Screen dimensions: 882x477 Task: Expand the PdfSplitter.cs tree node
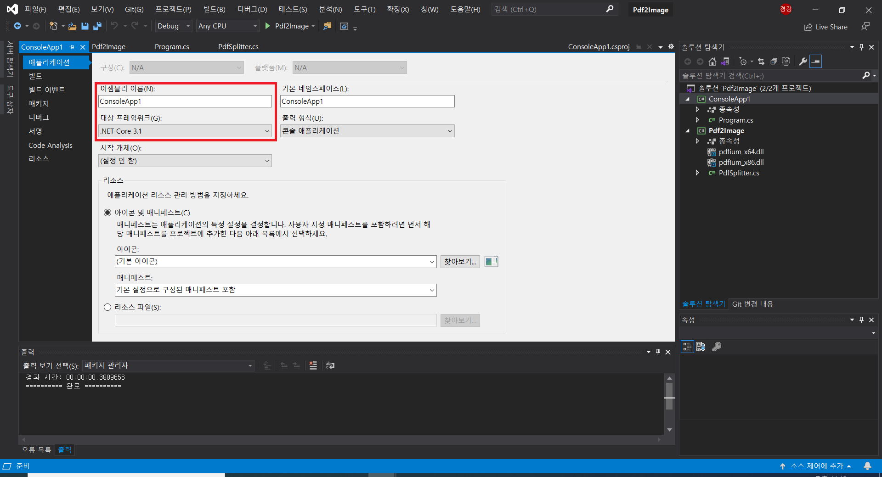[697, 173]
